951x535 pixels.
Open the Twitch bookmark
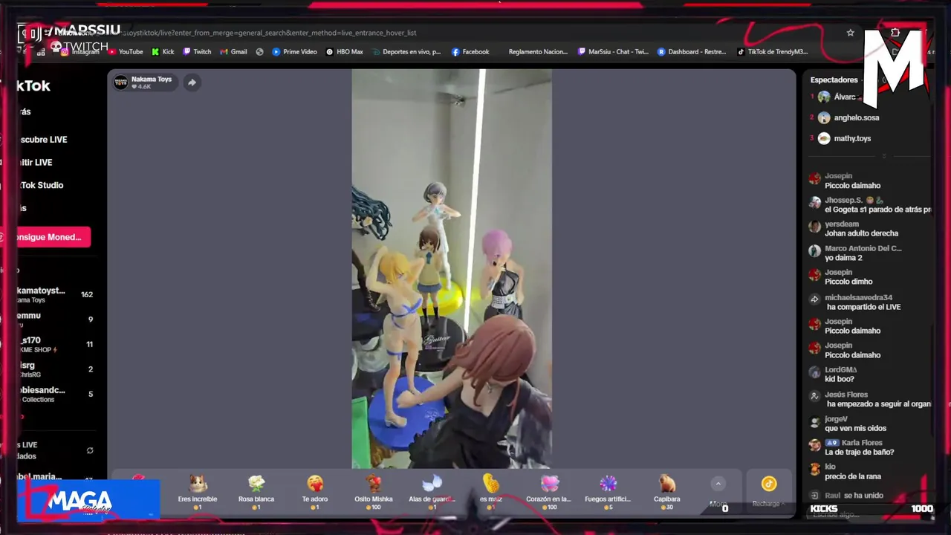[197, 52]
